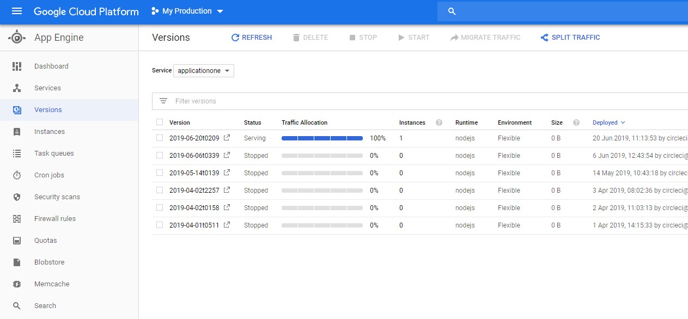Viewport: 688px width, 319px height.
Task: Open the applicationone service dropdown
Action: (204, 71)
